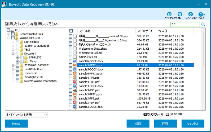
Task: Click the iBoysoft app logo in title bar
Action: 4,4
